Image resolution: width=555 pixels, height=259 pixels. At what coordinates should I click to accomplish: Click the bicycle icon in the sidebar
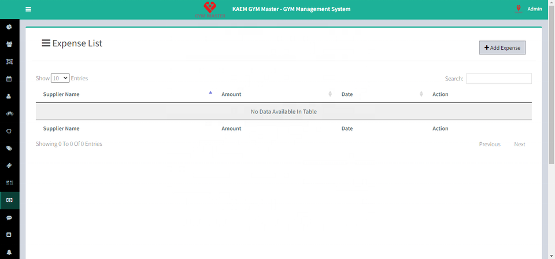point(9,113)
